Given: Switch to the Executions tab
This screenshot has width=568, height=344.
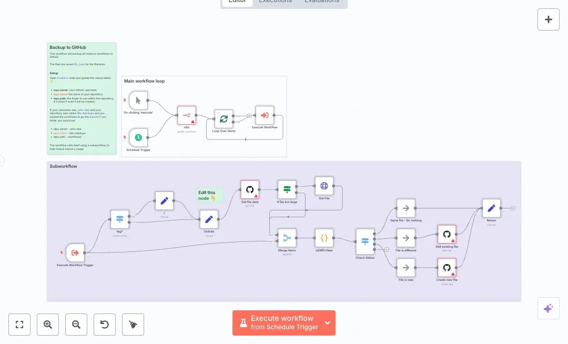Looking at the screenshot, I should 275,2.
